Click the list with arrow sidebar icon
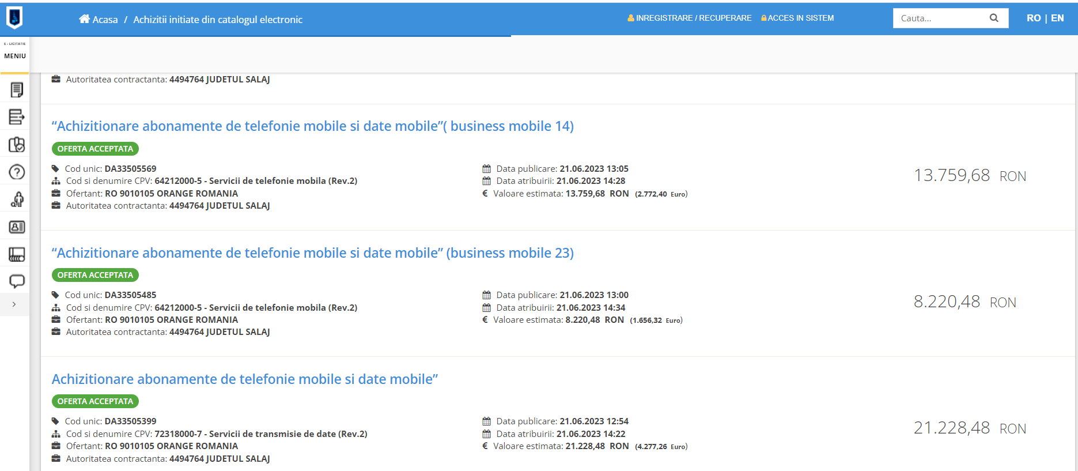 pos(17,117)
